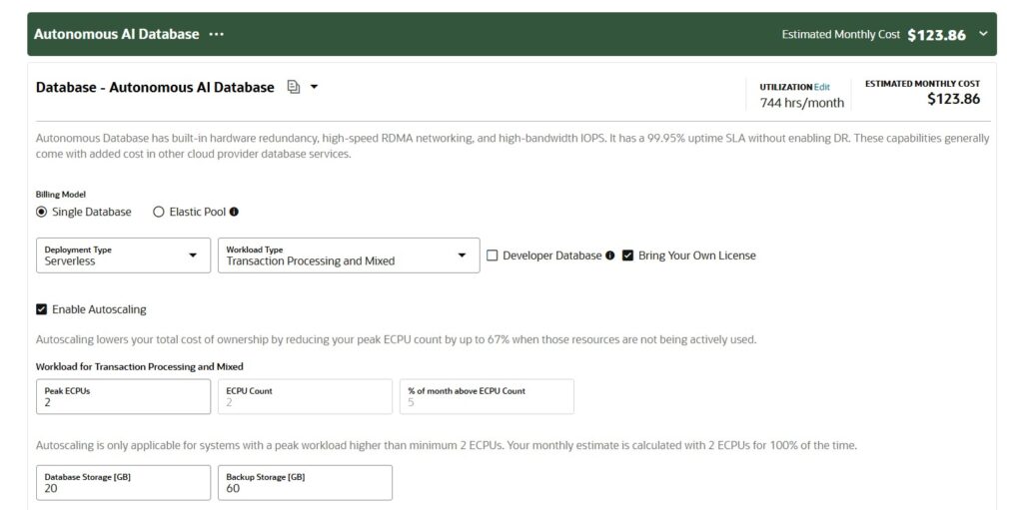Image resolution: width=1023 pixels, height=510 pixels.
Task: Select the Single Database billing model
Action: click(42, 212)
